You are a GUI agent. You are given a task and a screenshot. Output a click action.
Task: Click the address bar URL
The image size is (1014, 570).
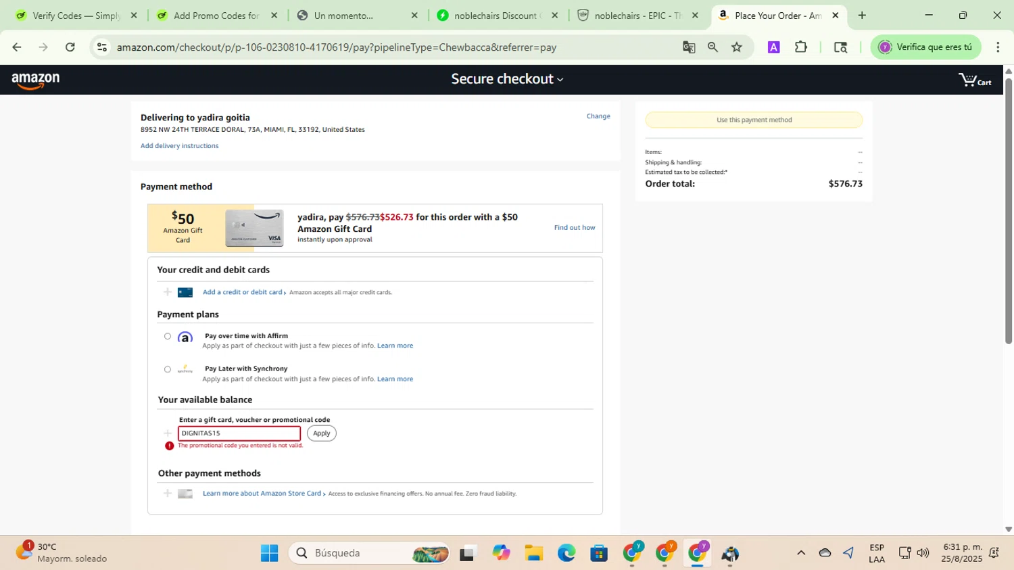tap(336, 47)
